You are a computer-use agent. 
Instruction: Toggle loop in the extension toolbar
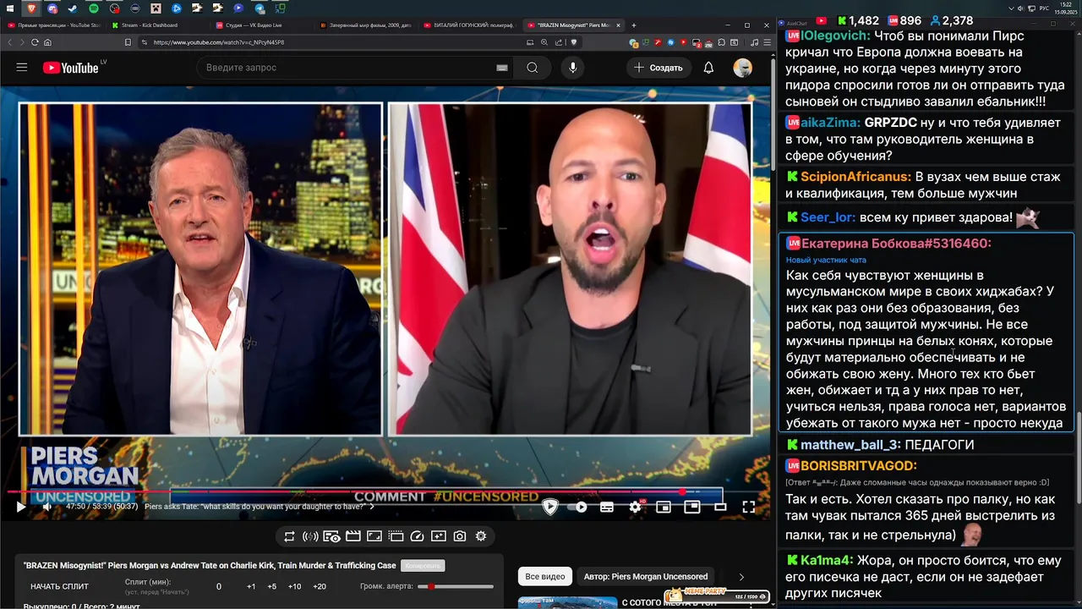coord(289,536)
